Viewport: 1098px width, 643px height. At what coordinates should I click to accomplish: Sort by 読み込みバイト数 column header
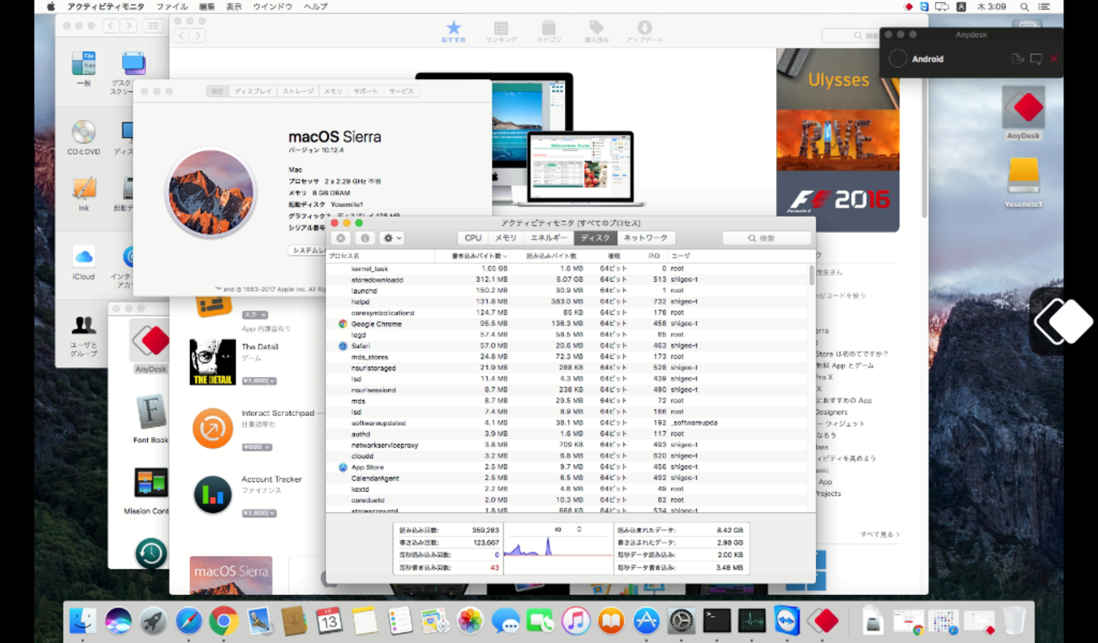(551, 256)
